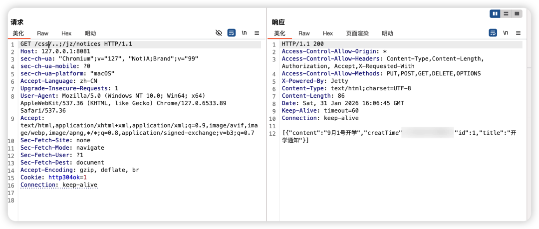
Task: Open the request Raw tab
Action: point(43,33)
